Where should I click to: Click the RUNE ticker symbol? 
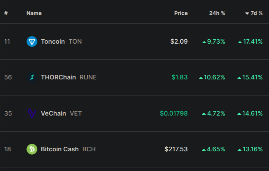[88, 77]
